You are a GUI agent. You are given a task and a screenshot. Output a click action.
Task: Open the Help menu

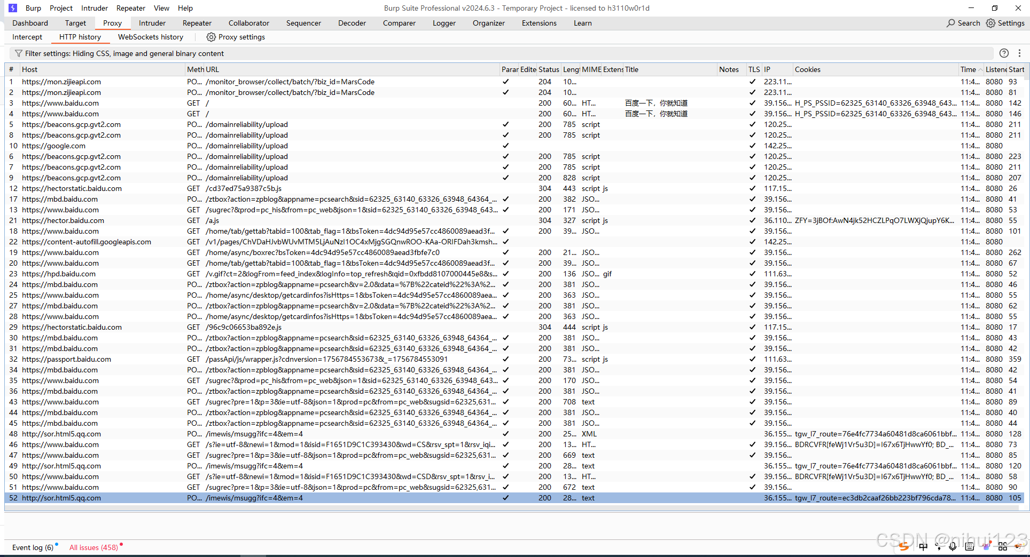185,8
